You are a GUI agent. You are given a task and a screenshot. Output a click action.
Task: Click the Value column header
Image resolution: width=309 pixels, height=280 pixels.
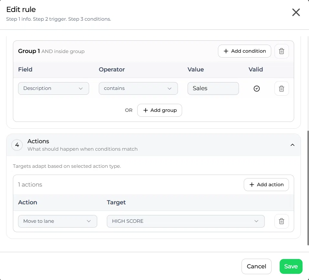coord(195,70)
